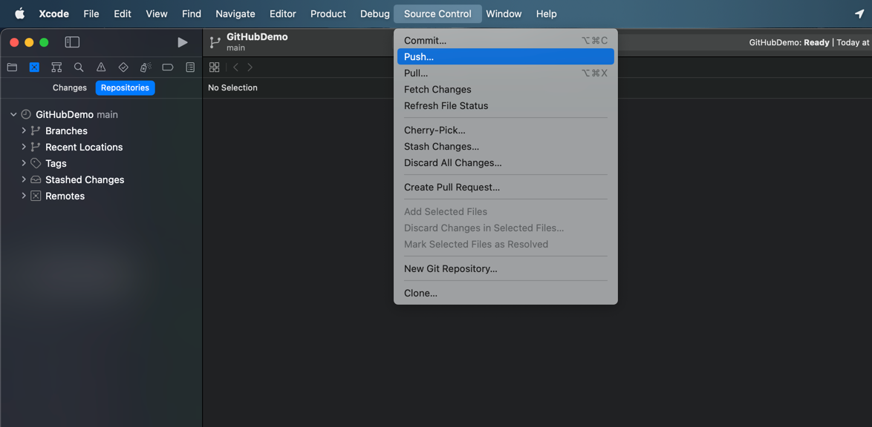Open the Product menu in menu bar
This screenshot has height=427, width=872.
328,13
